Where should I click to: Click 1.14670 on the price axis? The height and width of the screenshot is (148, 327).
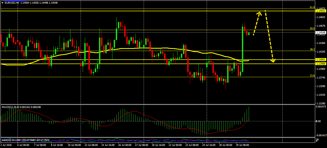(x=321, y=26)
